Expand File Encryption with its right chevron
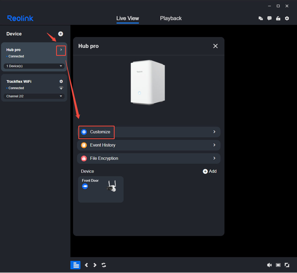 [214, 158]
